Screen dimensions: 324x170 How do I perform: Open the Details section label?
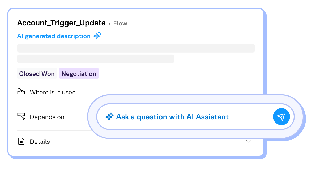(x=40, y=142)
